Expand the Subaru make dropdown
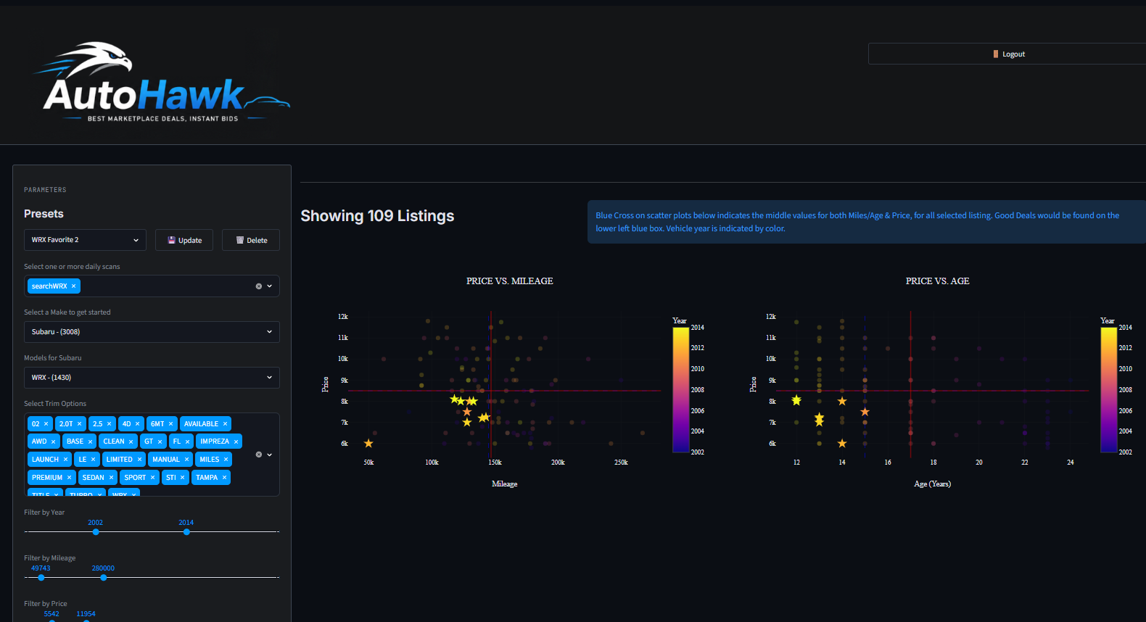Image resolution: width=1146 pixels, height=622 pixels. 152,332
